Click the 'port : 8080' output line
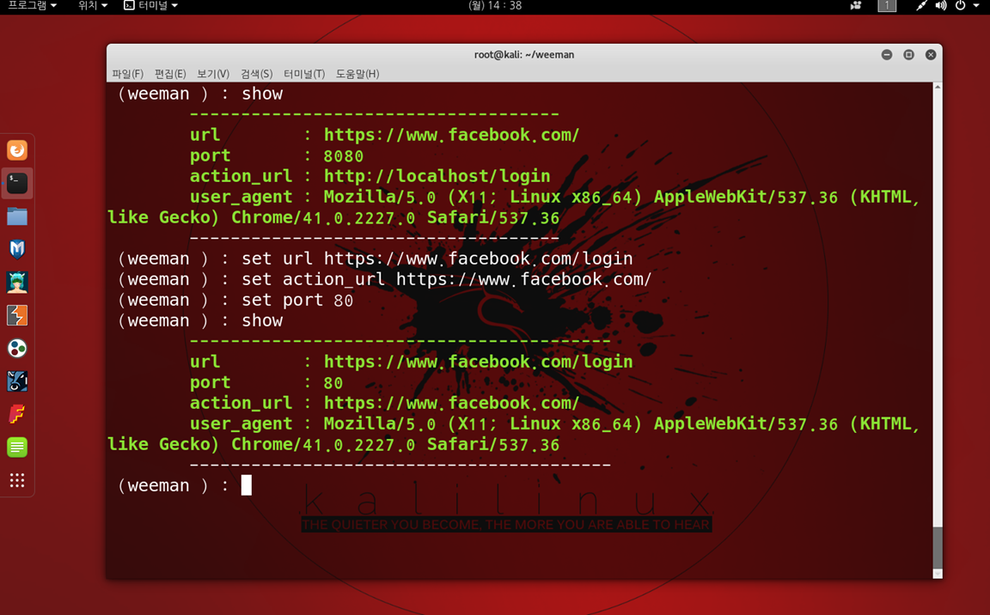This screenshot has width=990, height=615. pyautogui.click(x=277, y=155)
